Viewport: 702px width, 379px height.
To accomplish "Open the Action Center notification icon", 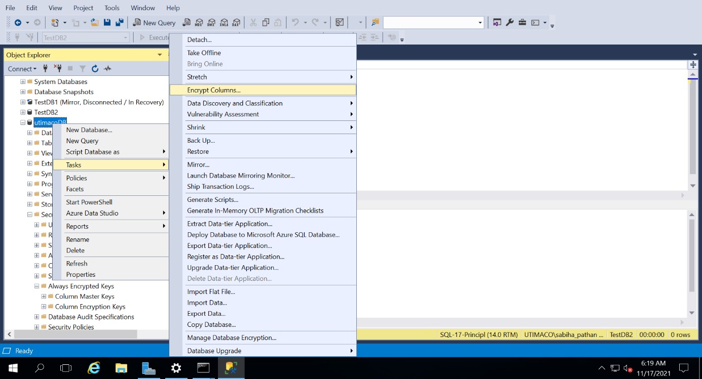I will tap(683, 368).
